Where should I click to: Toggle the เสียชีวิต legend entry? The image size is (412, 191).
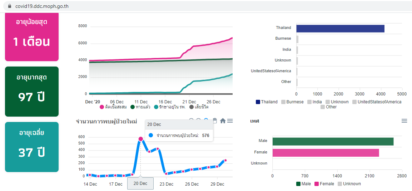point(199,107)
